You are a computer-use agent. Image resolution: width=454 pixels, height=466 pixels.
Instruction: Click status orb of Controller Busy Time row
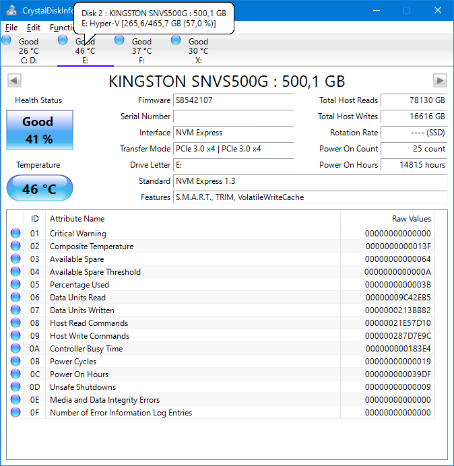coord(15,348)
